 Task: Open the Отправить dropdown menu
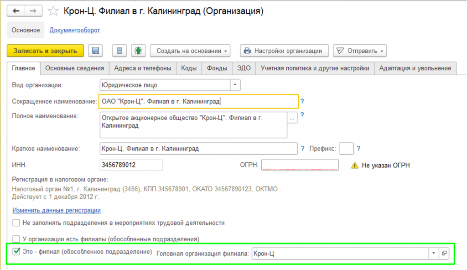(x=360, y=51)
